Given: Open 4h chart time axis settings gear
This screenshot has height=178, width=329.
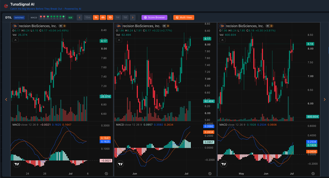Looking at the screenshot, I should [210, 174].
